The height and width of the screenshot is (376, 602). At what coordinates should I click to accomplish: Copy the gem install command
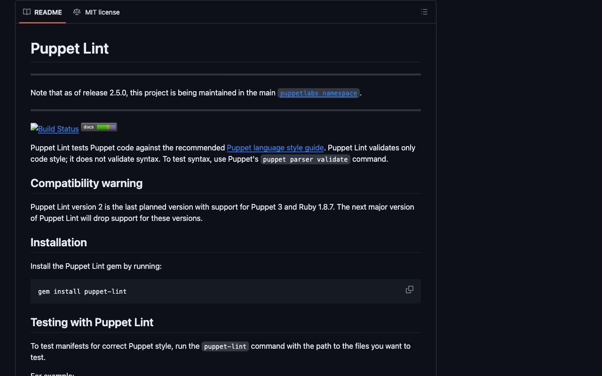pos(410,290)
